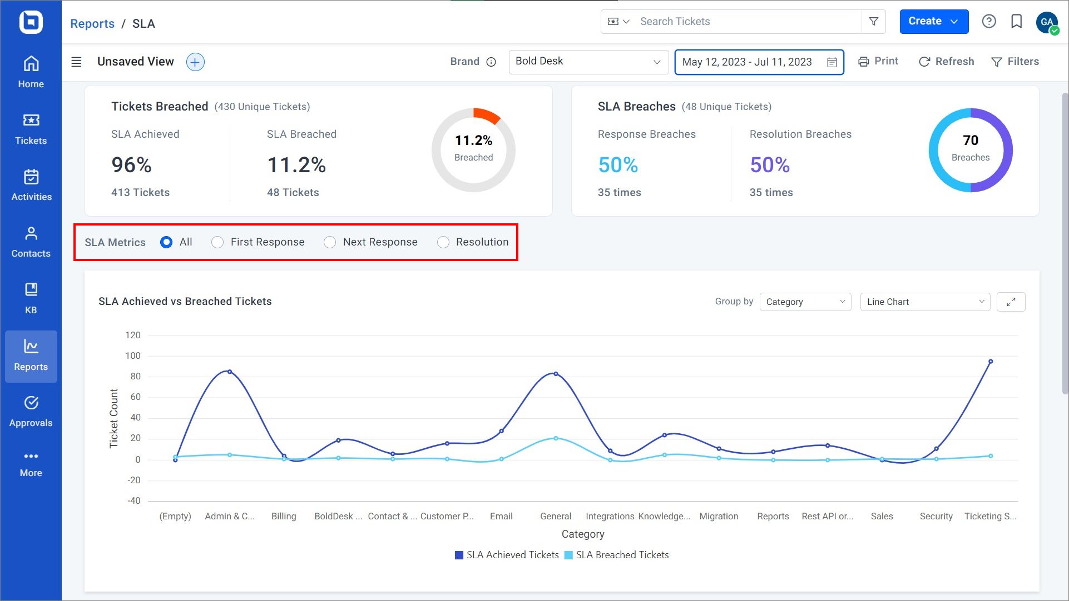Screen dimensions: 1069x601
Task: Select the Resolution SLA metric
Action: [443, 242]
